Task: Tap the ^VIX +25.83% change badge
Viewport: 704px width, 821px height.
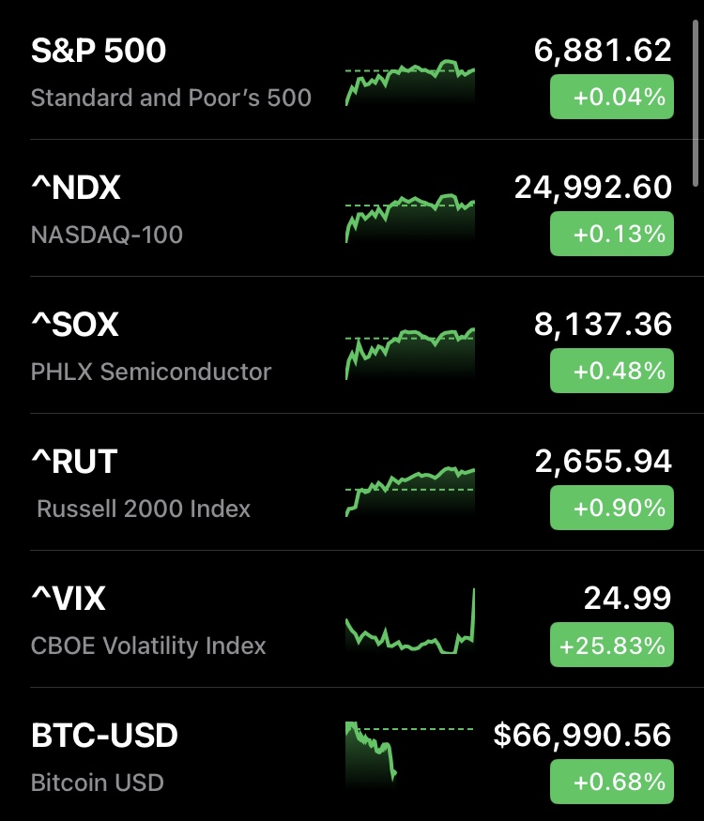Action: click(611, 645)
